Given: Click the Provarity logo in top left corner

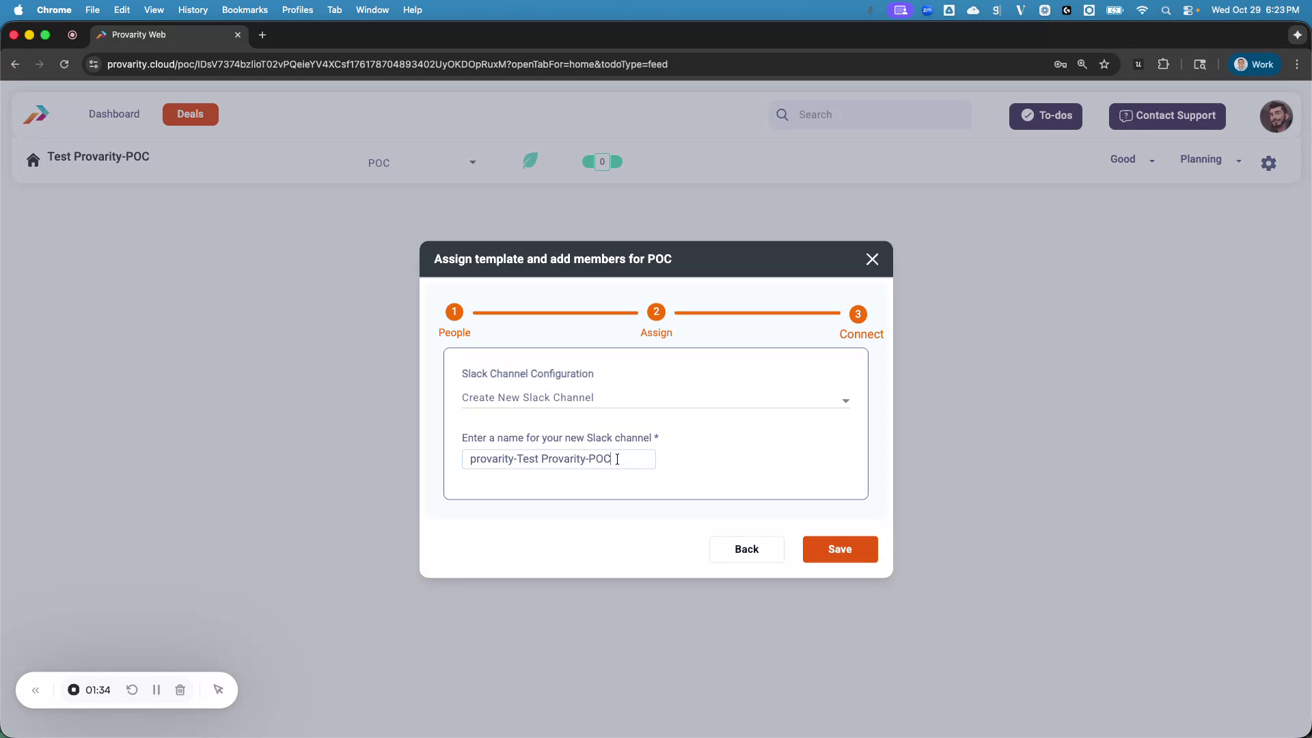Looking at the screenshot, I should tap(35, 114).
